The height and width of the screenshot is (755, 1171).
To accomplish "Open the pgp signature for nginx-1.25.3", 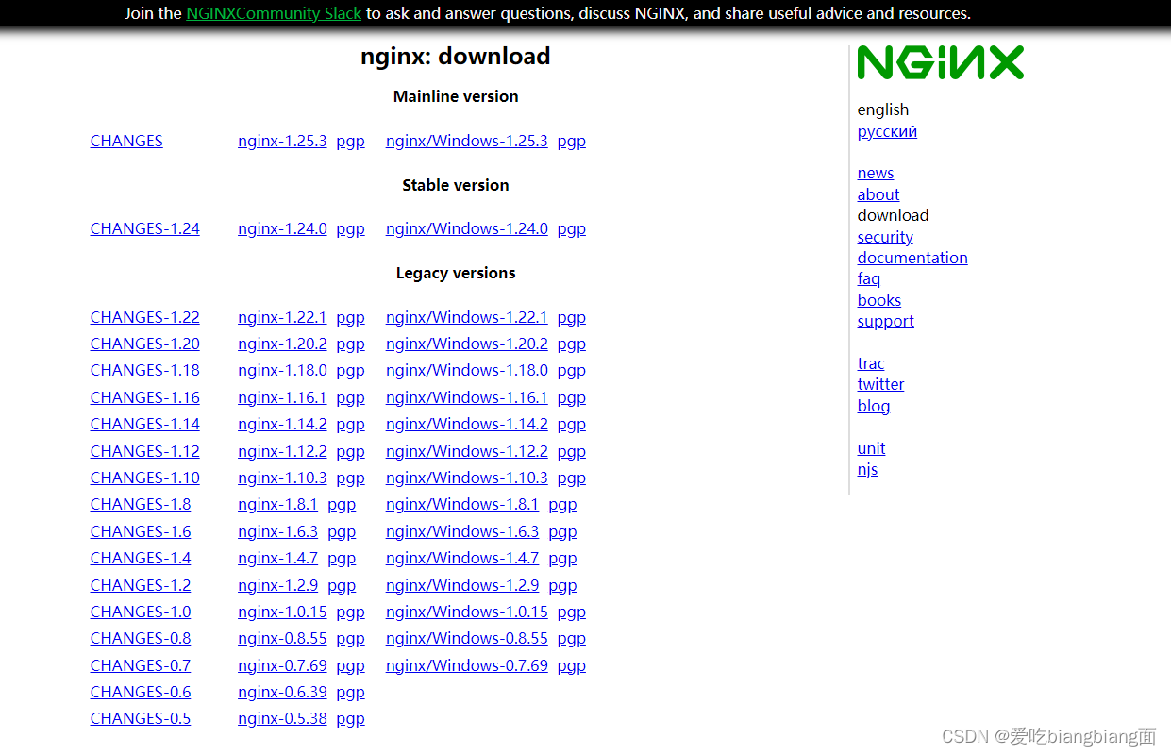I will point(350,141).
